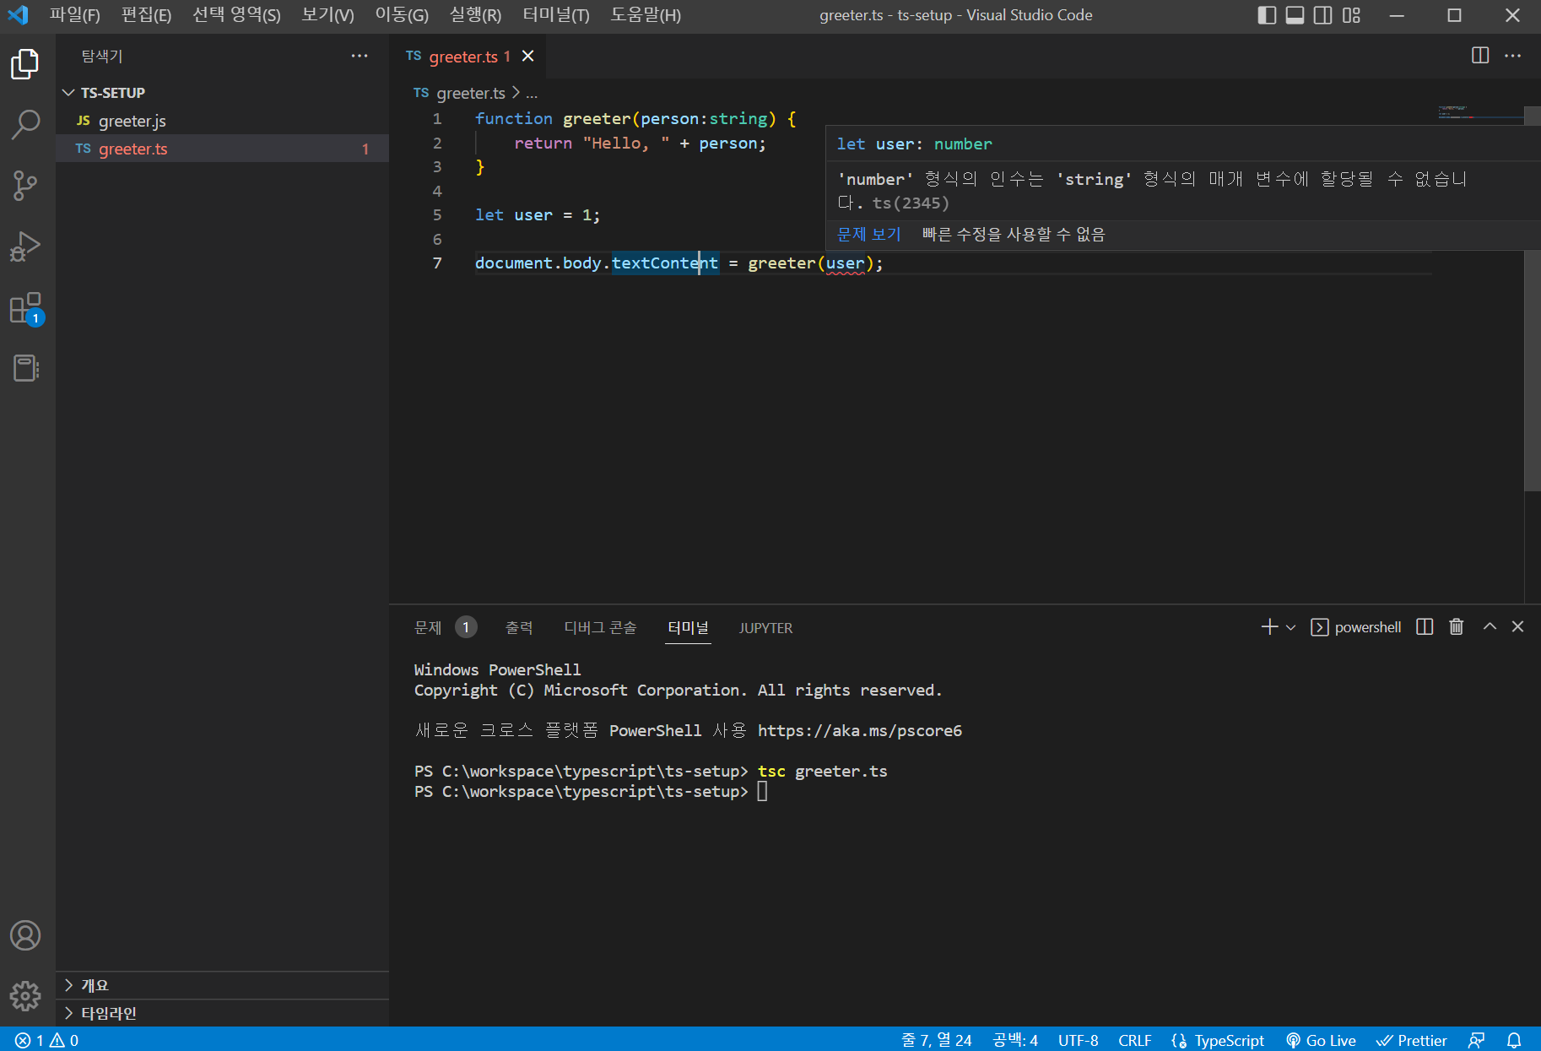
Task: Toggle secondary side bar layout icon
Action: pyautogui.click(x=1323, y=15)
